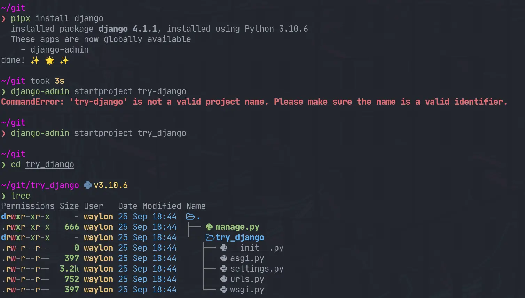
Task: Select the Name column header
Action: pos(196,206)
